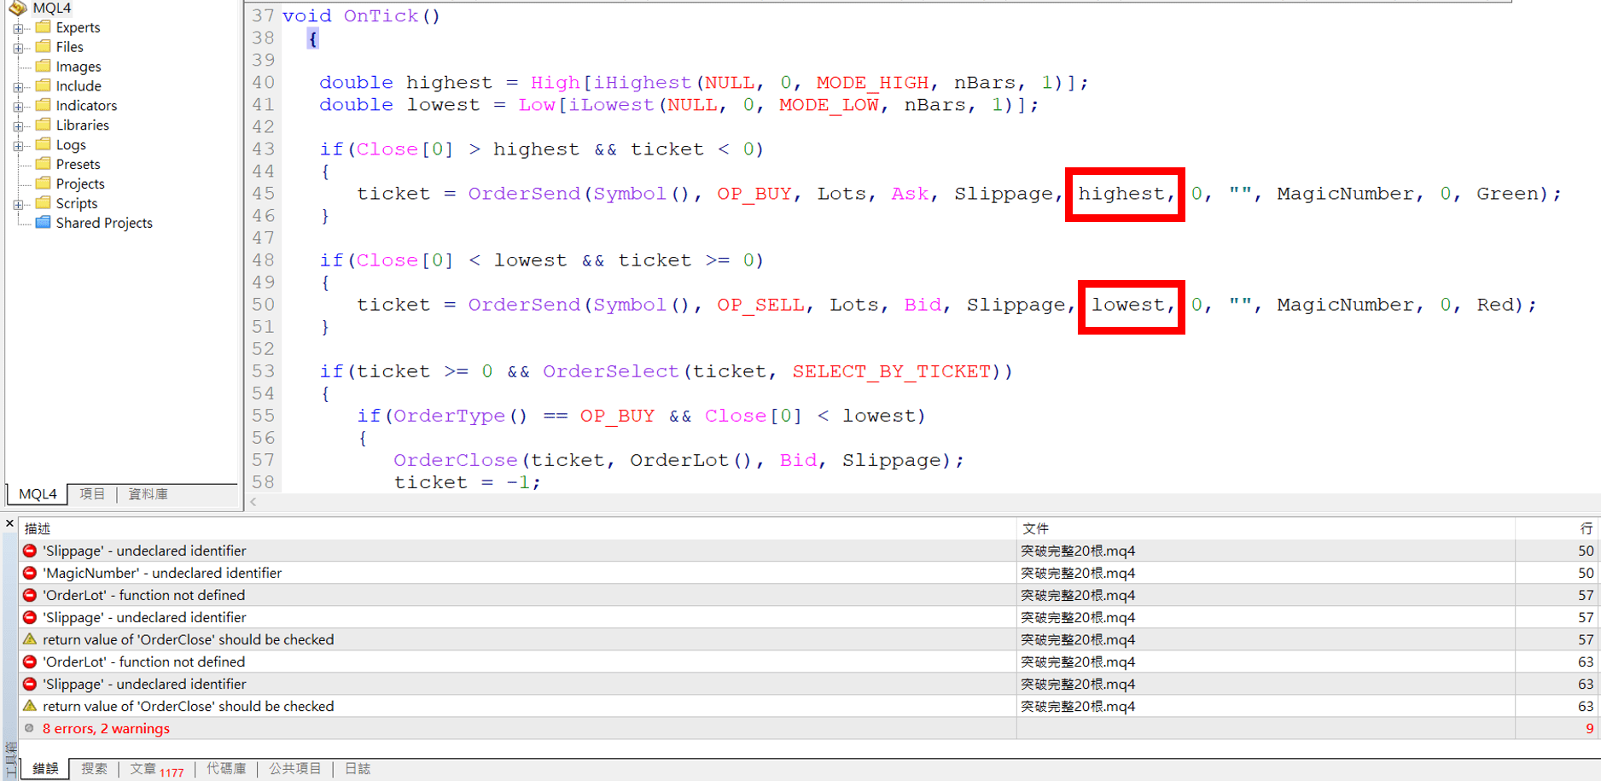This screenshot has width=1601, height=781.
Task: Switch to the 項目 navigator tab
Action: pyautogui.click(x=92, y=494)
